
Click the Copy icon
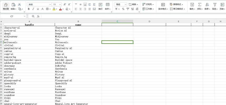pyautogui.click(x=19, y=9)
